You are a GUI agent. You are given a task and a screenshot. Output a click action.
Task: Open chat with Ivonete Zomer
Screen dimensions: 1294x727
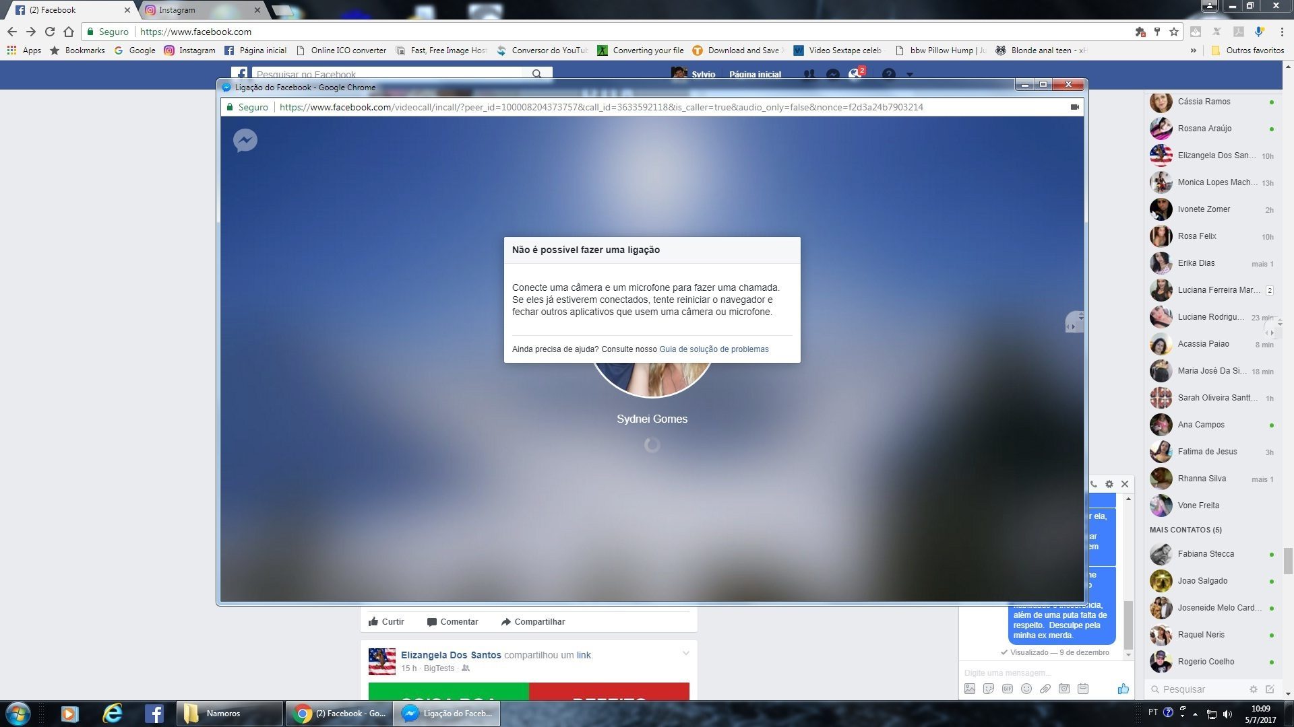1212,209
